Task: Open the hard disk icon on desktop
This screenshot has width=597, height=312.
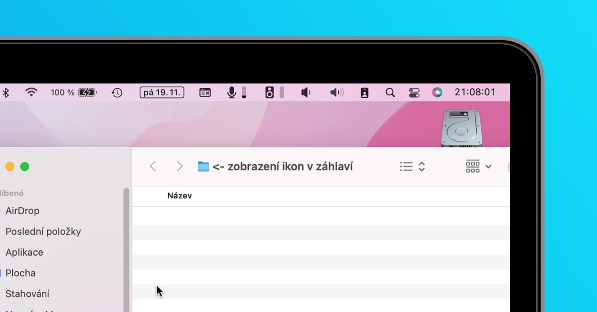Action: pos(462,128)
